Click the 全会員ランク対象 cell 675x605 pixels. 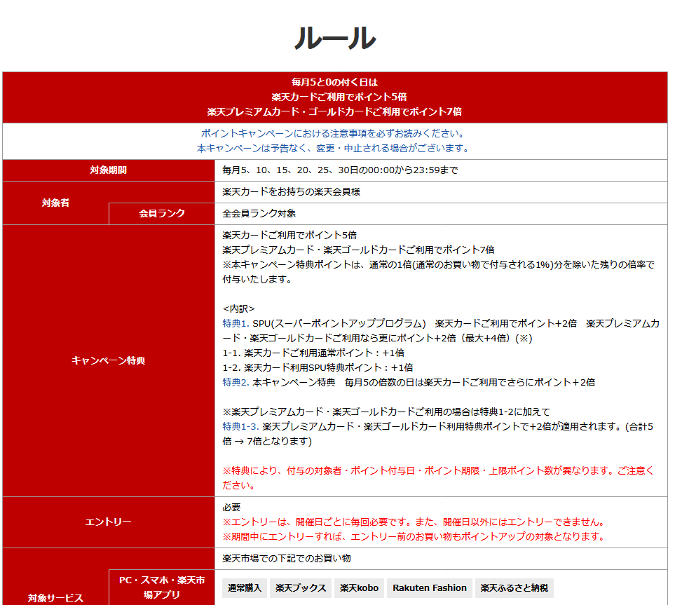(x=442, y=214)
